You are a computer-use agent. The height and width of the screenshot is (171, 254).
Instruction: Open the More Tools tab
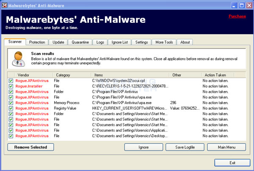click(x=164, y=42)
